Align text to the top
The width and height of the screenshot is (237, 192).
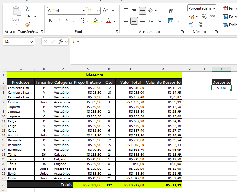pos(126,10)
